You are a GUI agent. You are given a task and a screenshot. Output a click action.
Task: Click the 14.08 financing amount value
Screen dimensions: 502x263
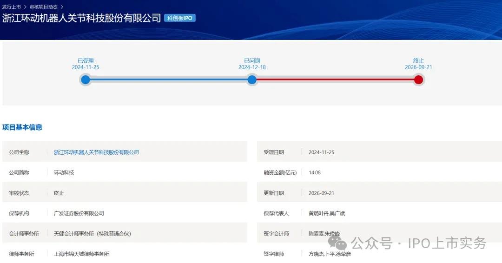[314, 172]
